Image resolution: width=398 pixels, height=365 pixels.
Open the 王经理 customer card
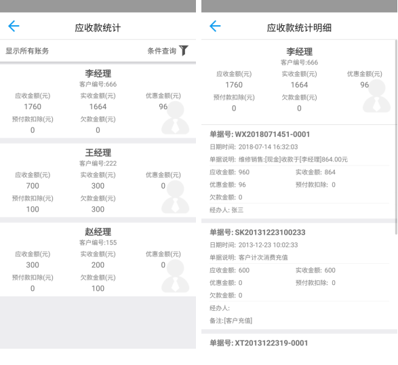click(x=98, y=180)
